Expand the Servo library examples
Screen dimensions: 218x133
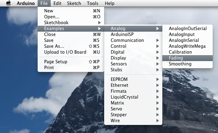coord(133,109)
